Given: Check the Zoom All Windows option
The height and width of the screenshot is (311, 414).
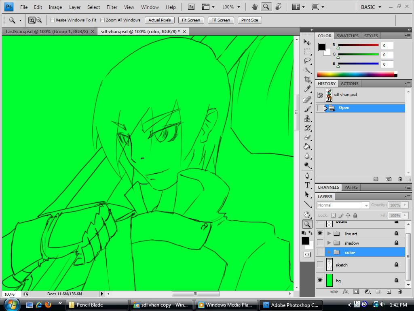Looking at the screenshot, I should pos(101,20).
